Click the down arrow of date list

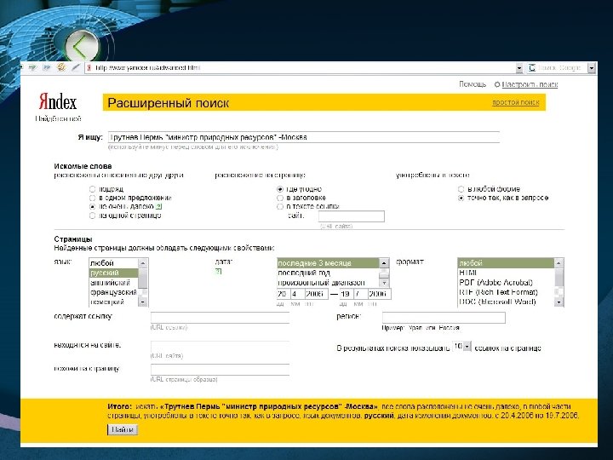pyautogui.click(x=384, y=283)
